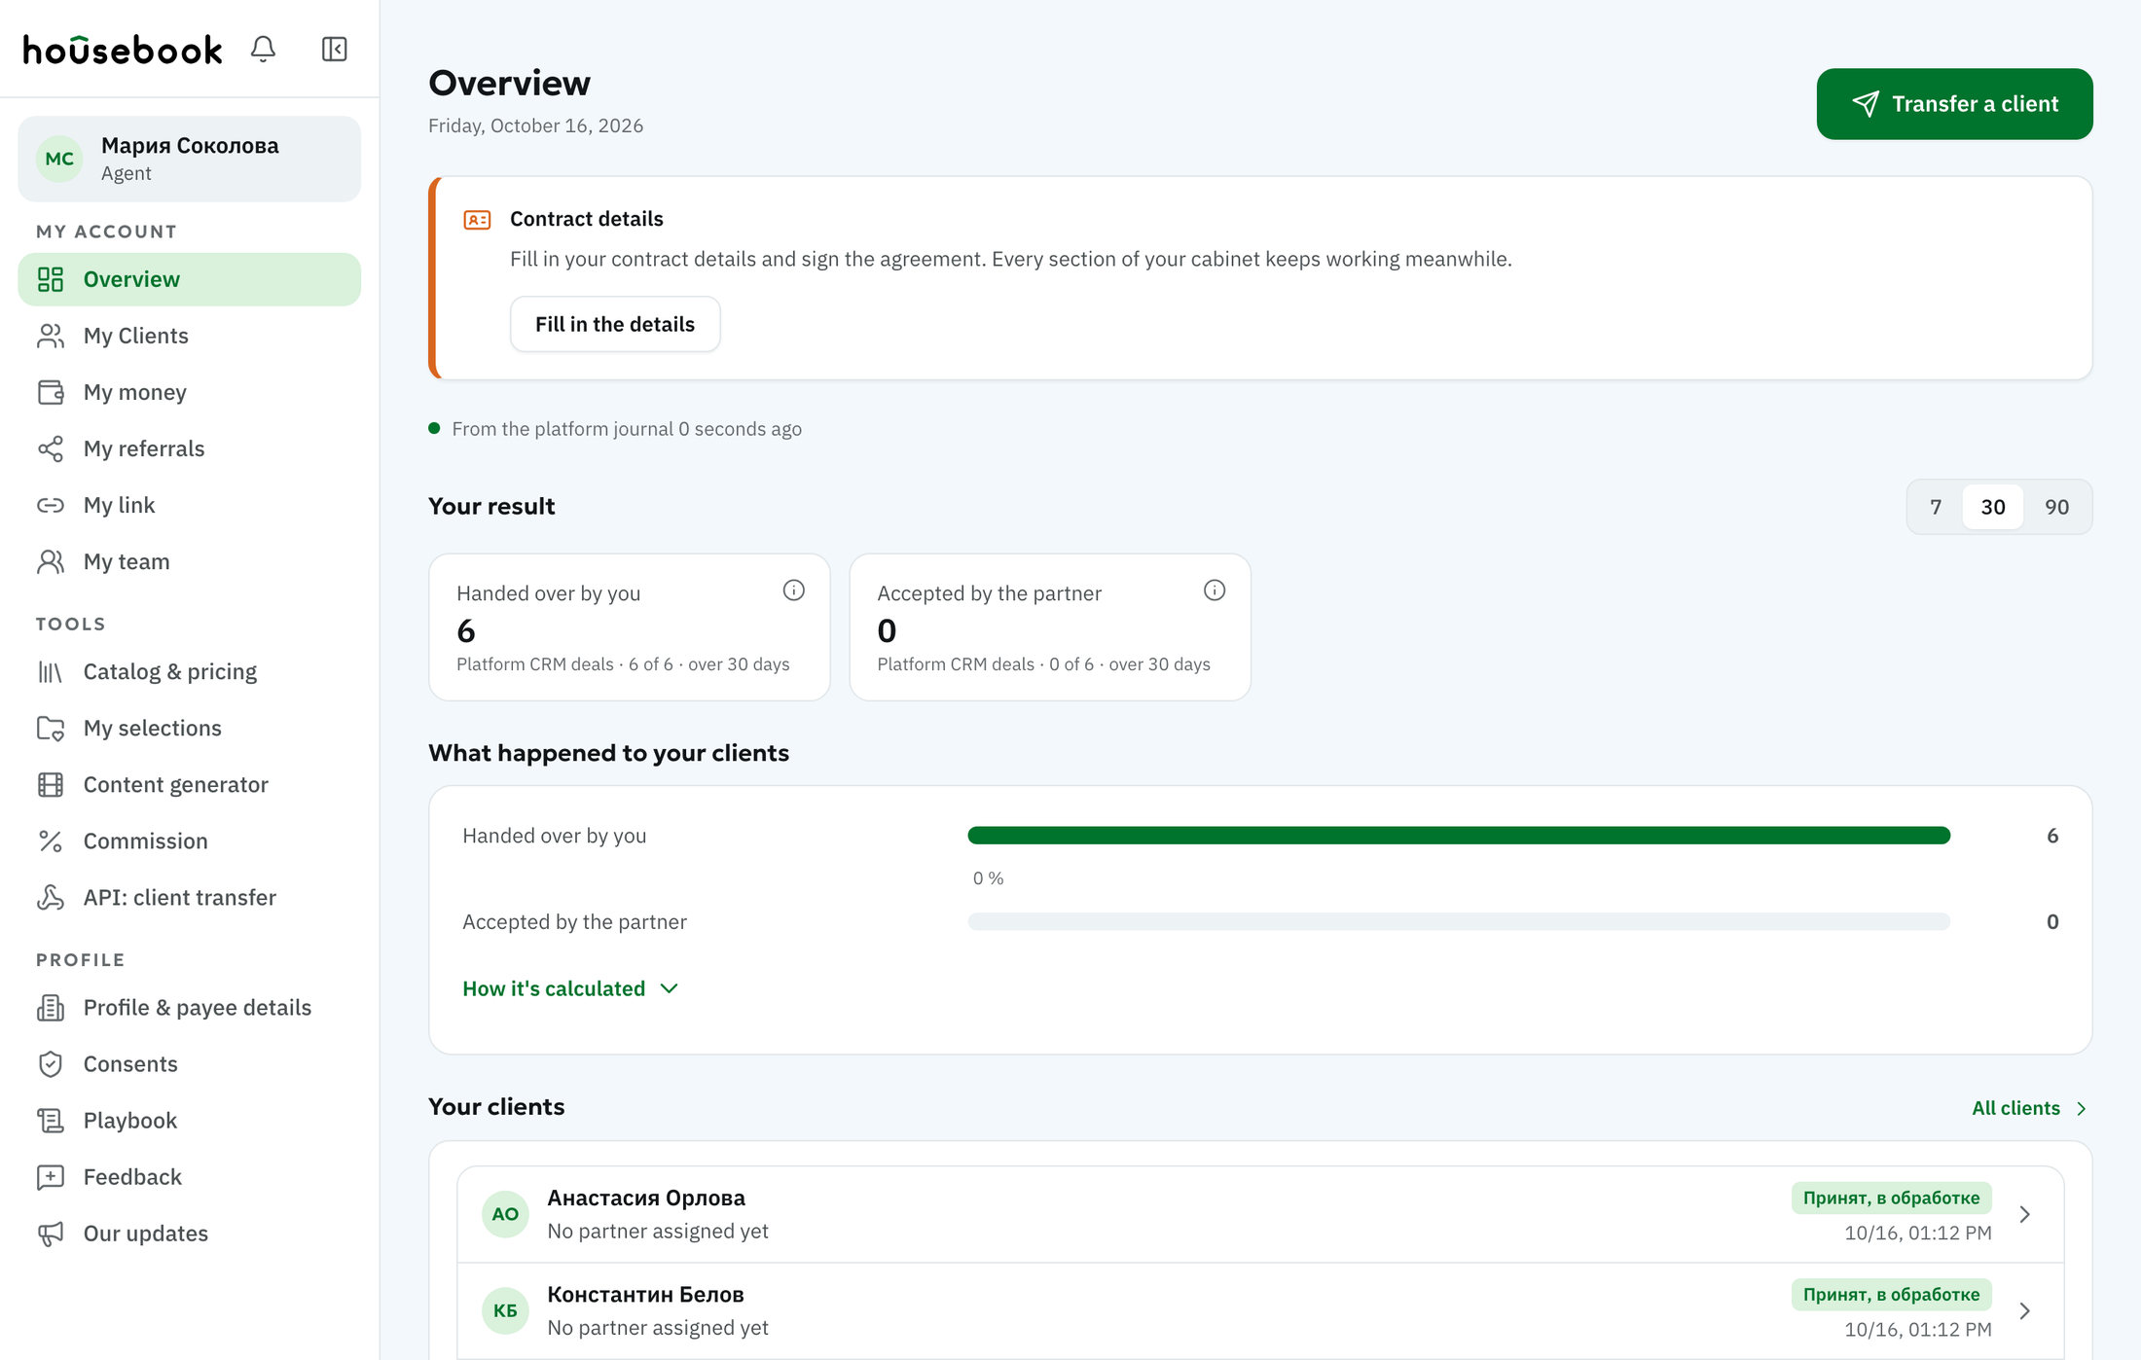
Task: Show info for Accepted by the partner
Action: [x=1215, y=591]
